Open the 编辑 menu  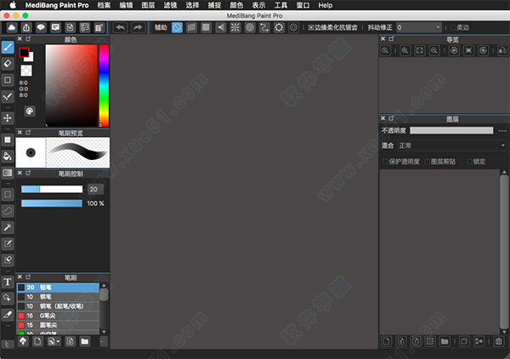[126, 5]
